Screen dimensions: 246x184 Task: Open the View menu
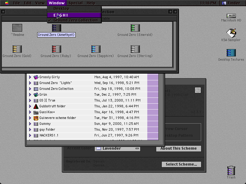pos(40,3)
